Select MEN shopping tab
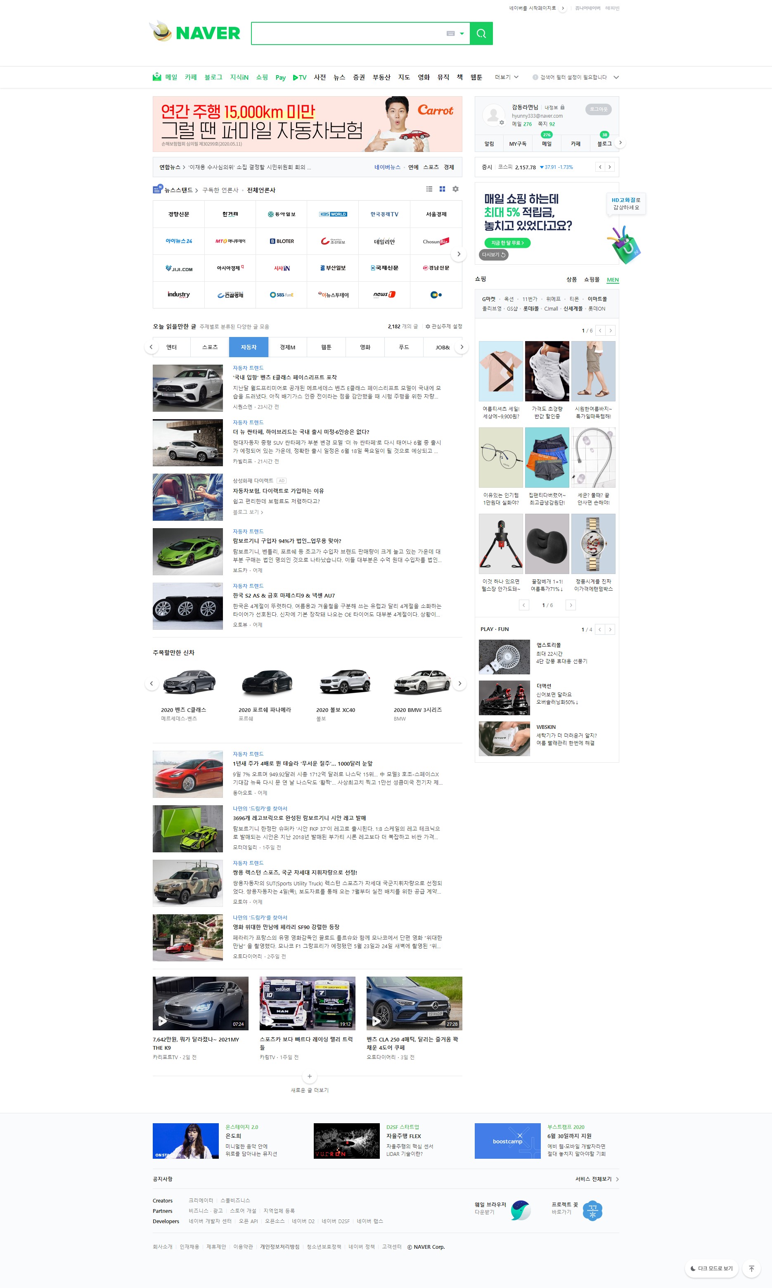The height and width of the screenshot is (1288, 772). tap(613, 280)
